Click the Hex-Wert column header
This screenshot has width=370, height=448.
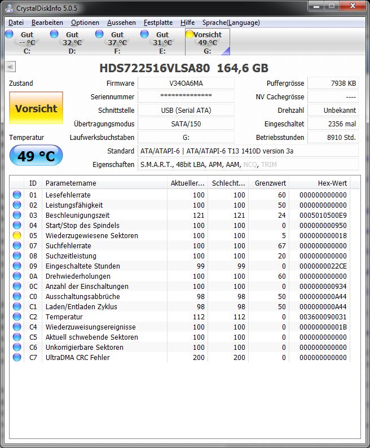(320, 183)
